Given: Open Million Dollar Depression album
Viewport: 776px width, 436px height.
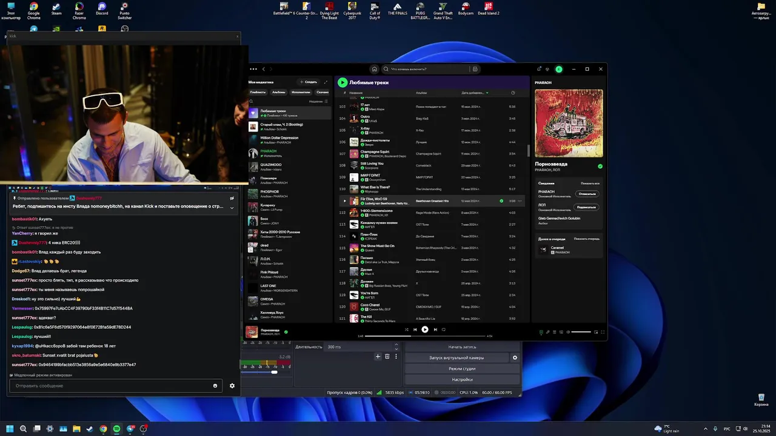Looking at the screenshot, I should pos(290,140).
